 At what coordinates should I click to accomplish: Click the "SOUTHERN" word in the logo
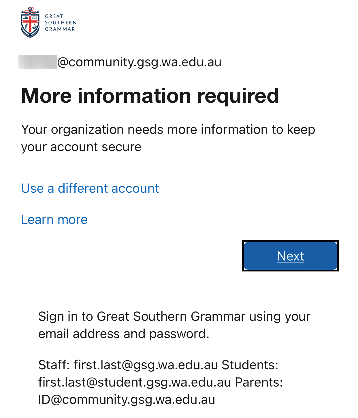pos(61,23)
